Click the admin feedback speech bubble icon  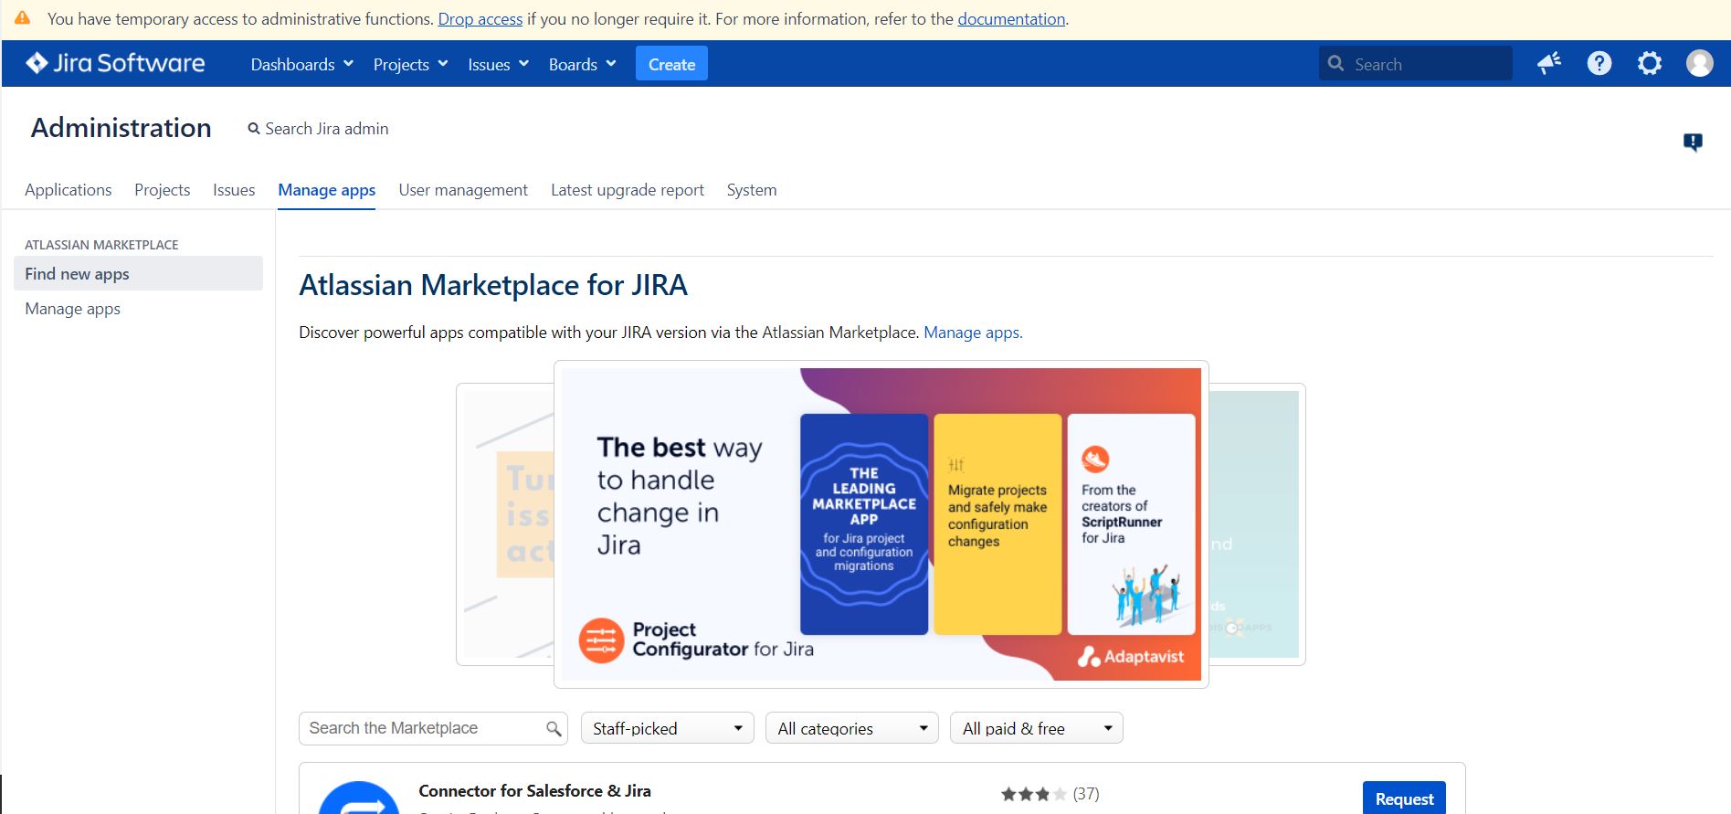(x=1693, y=142)
